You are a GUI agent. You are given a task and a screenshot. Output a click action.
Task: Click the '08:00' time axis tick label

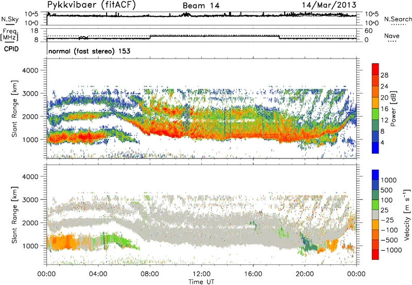click(x=150, y=274)
